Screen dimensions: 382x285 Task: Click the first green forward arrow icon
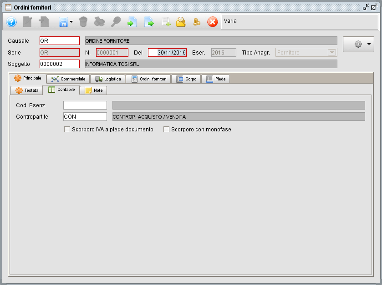coord(132,21)
